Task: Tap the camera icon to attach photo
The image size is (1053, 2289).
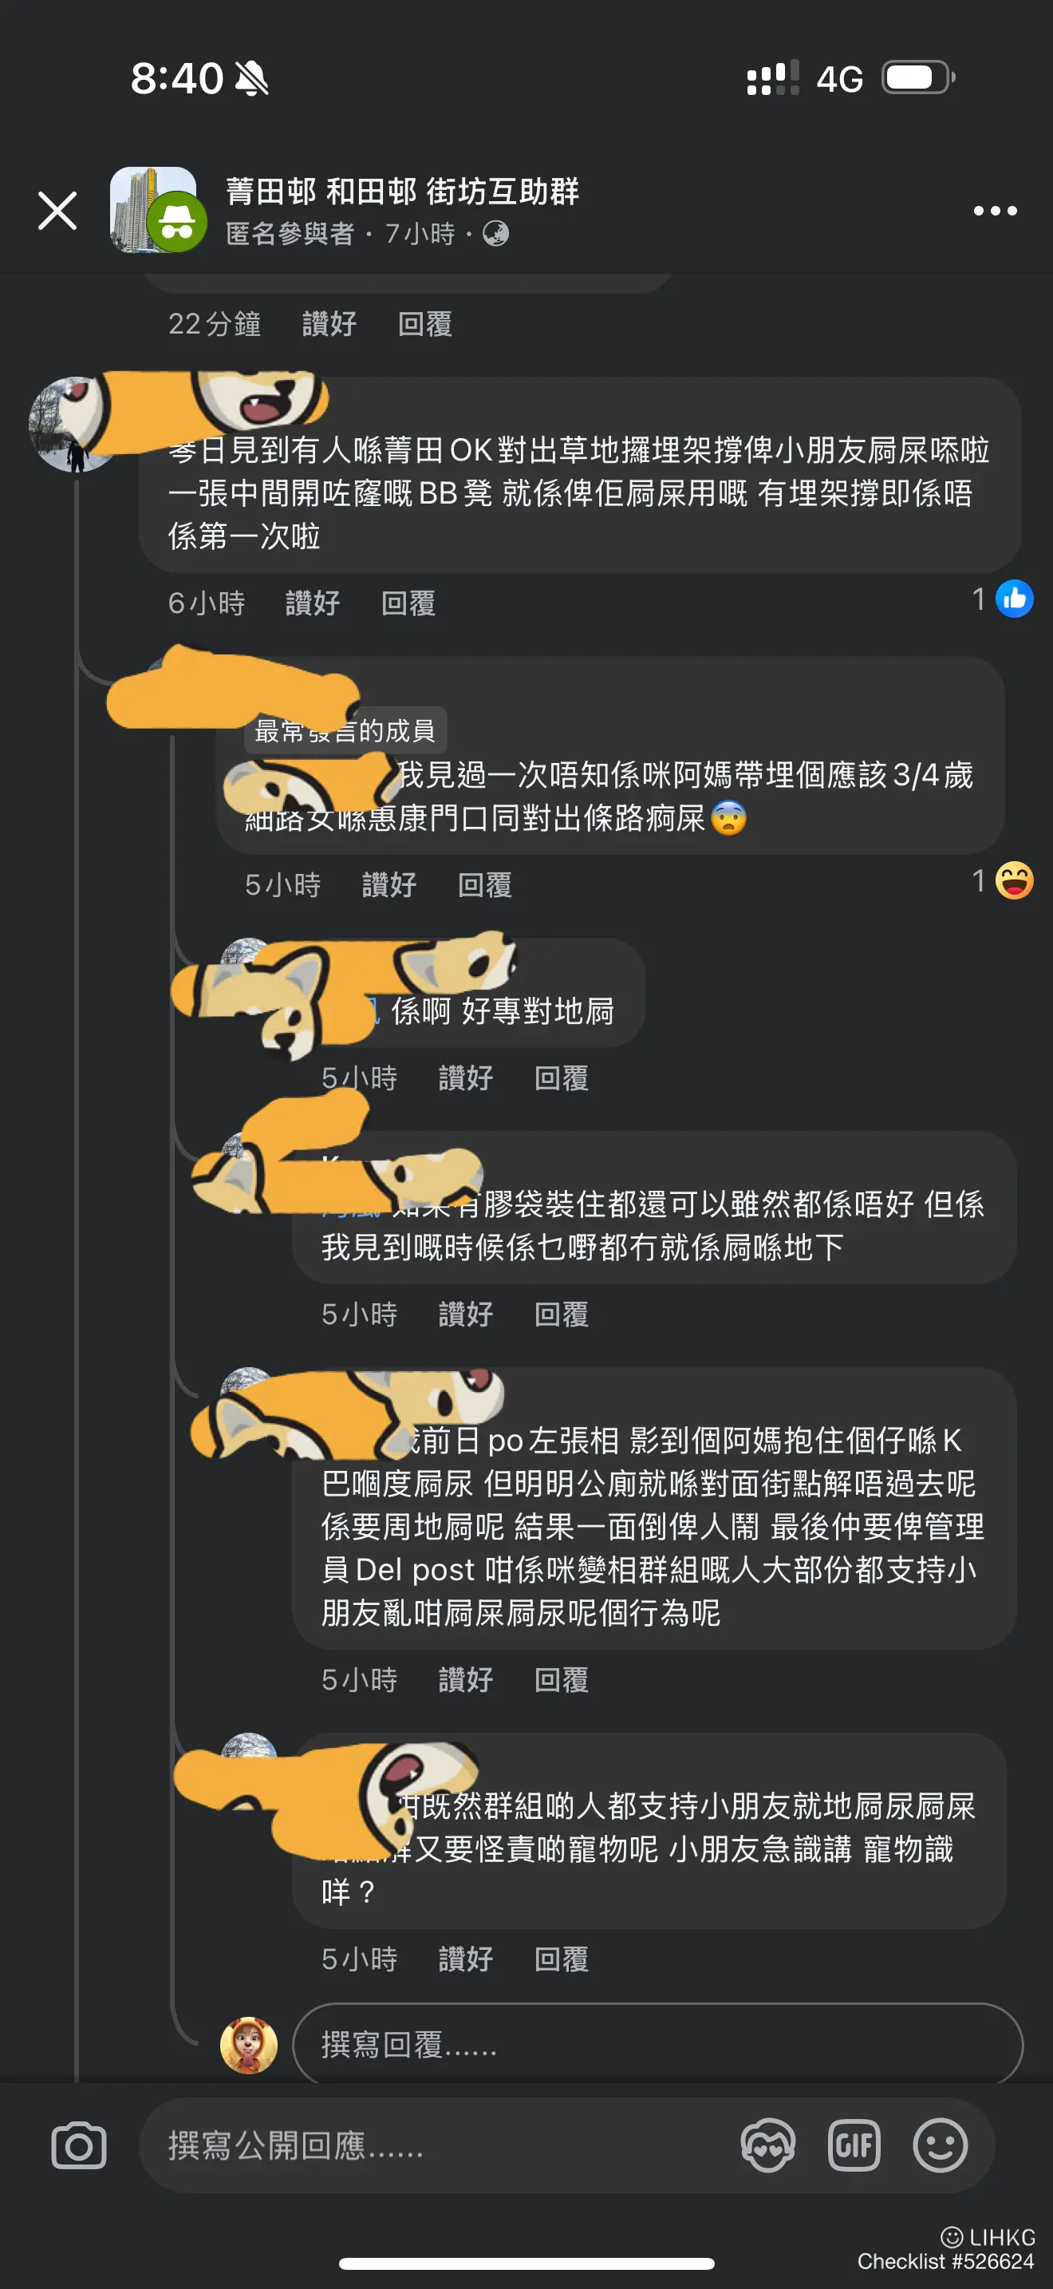Action: point(79,2146)
